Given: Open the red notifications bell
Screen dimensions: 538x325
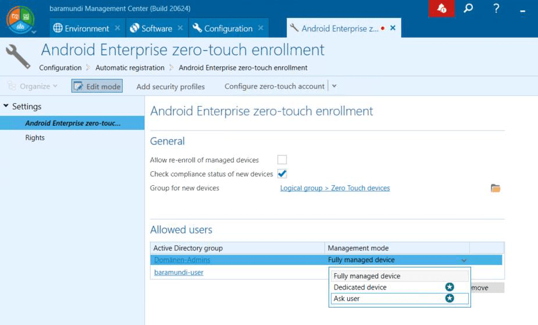Looking at the screenshot, I should tap(441, 8).
